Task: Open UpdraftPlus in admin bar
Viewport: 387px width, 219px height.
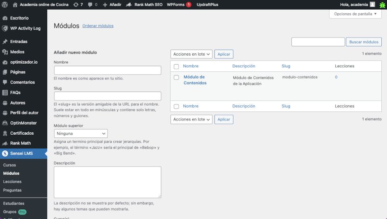Action: (207, 5)
